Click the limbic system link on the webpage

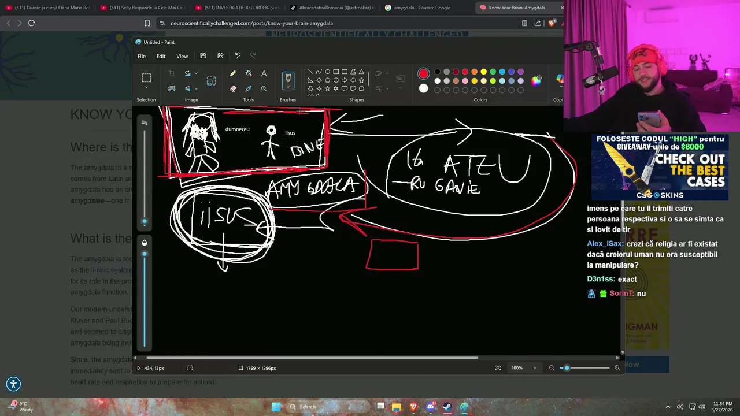pyautogui.click(x=111, y=270)
